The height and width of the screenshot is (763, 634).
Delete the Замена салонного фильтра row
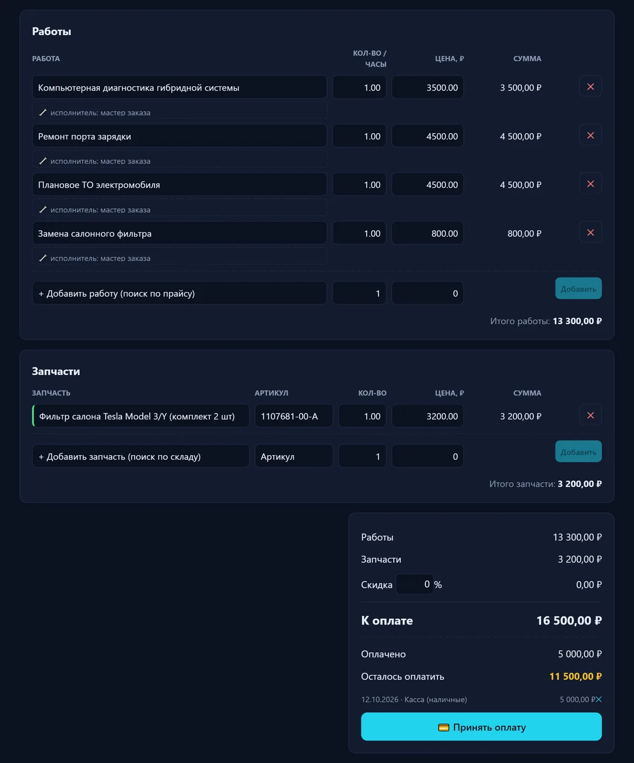(x=590, y=232)
